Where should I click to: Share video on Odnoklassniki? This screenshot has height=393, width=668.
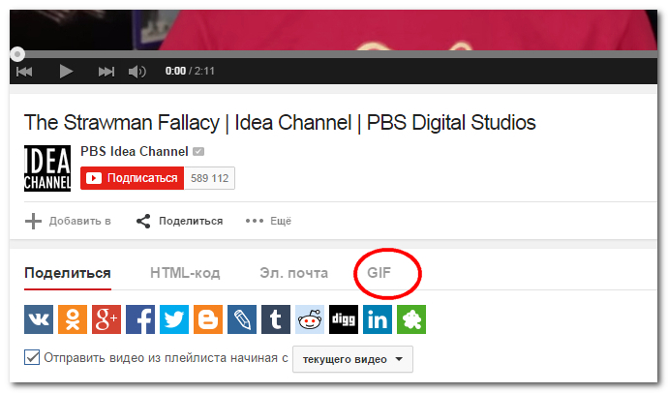[x=73, y=319]
